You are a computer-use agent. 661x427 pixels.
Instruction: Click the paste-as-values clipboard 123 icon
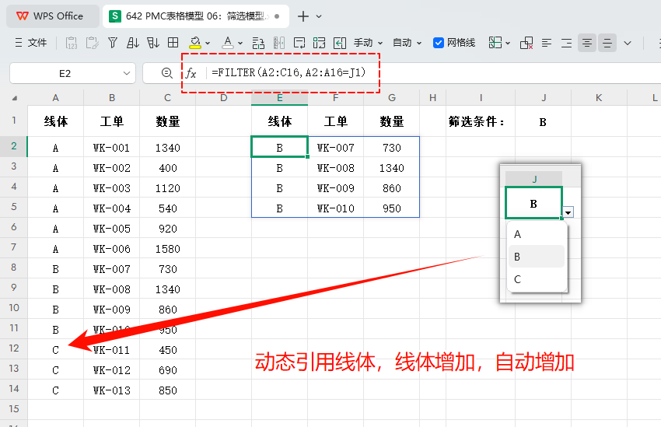point(72,43)
